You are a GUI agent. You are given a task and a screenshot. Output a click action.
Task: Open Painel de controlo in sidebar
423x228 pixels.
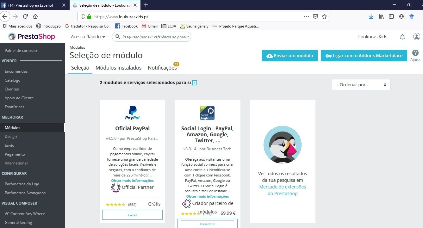(21, 51)
